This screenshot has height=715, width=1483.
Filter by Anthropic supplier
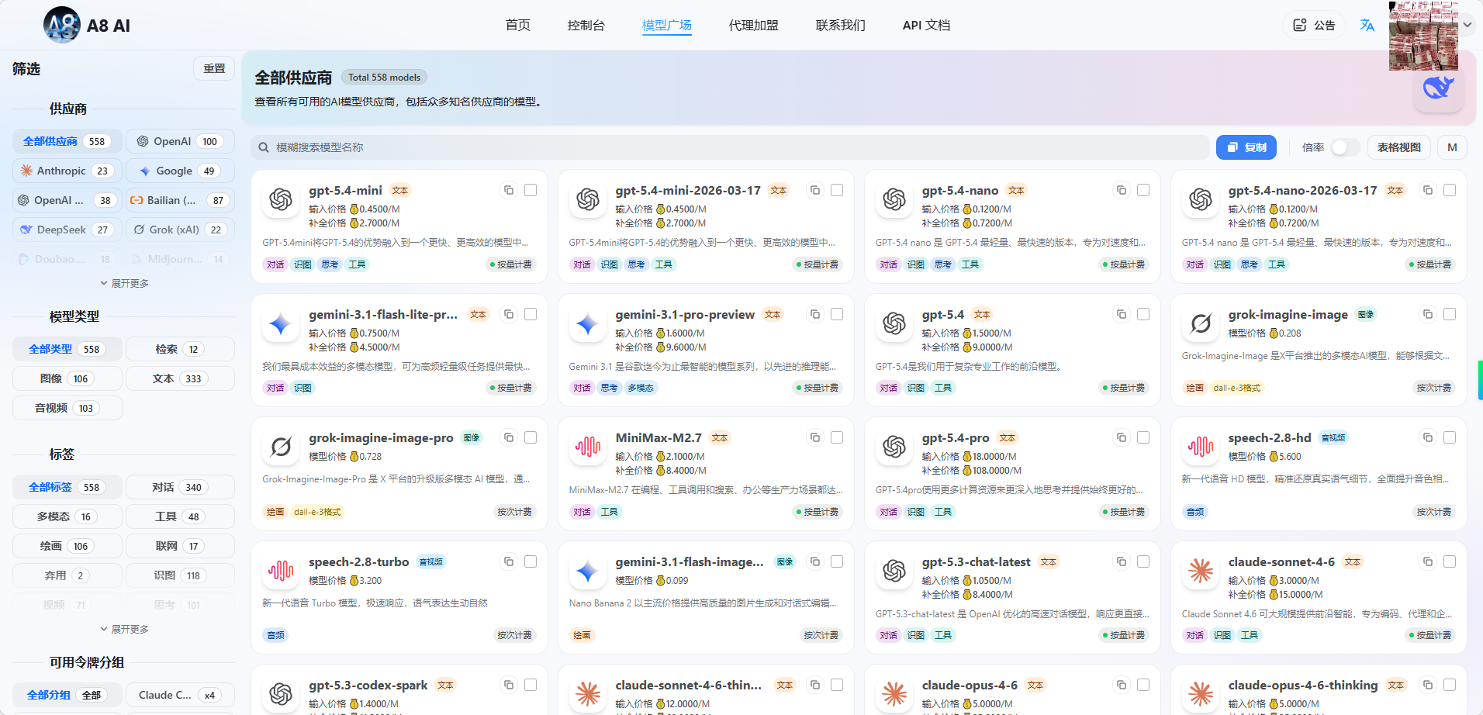pyautogui.click(x=67, y=171)
